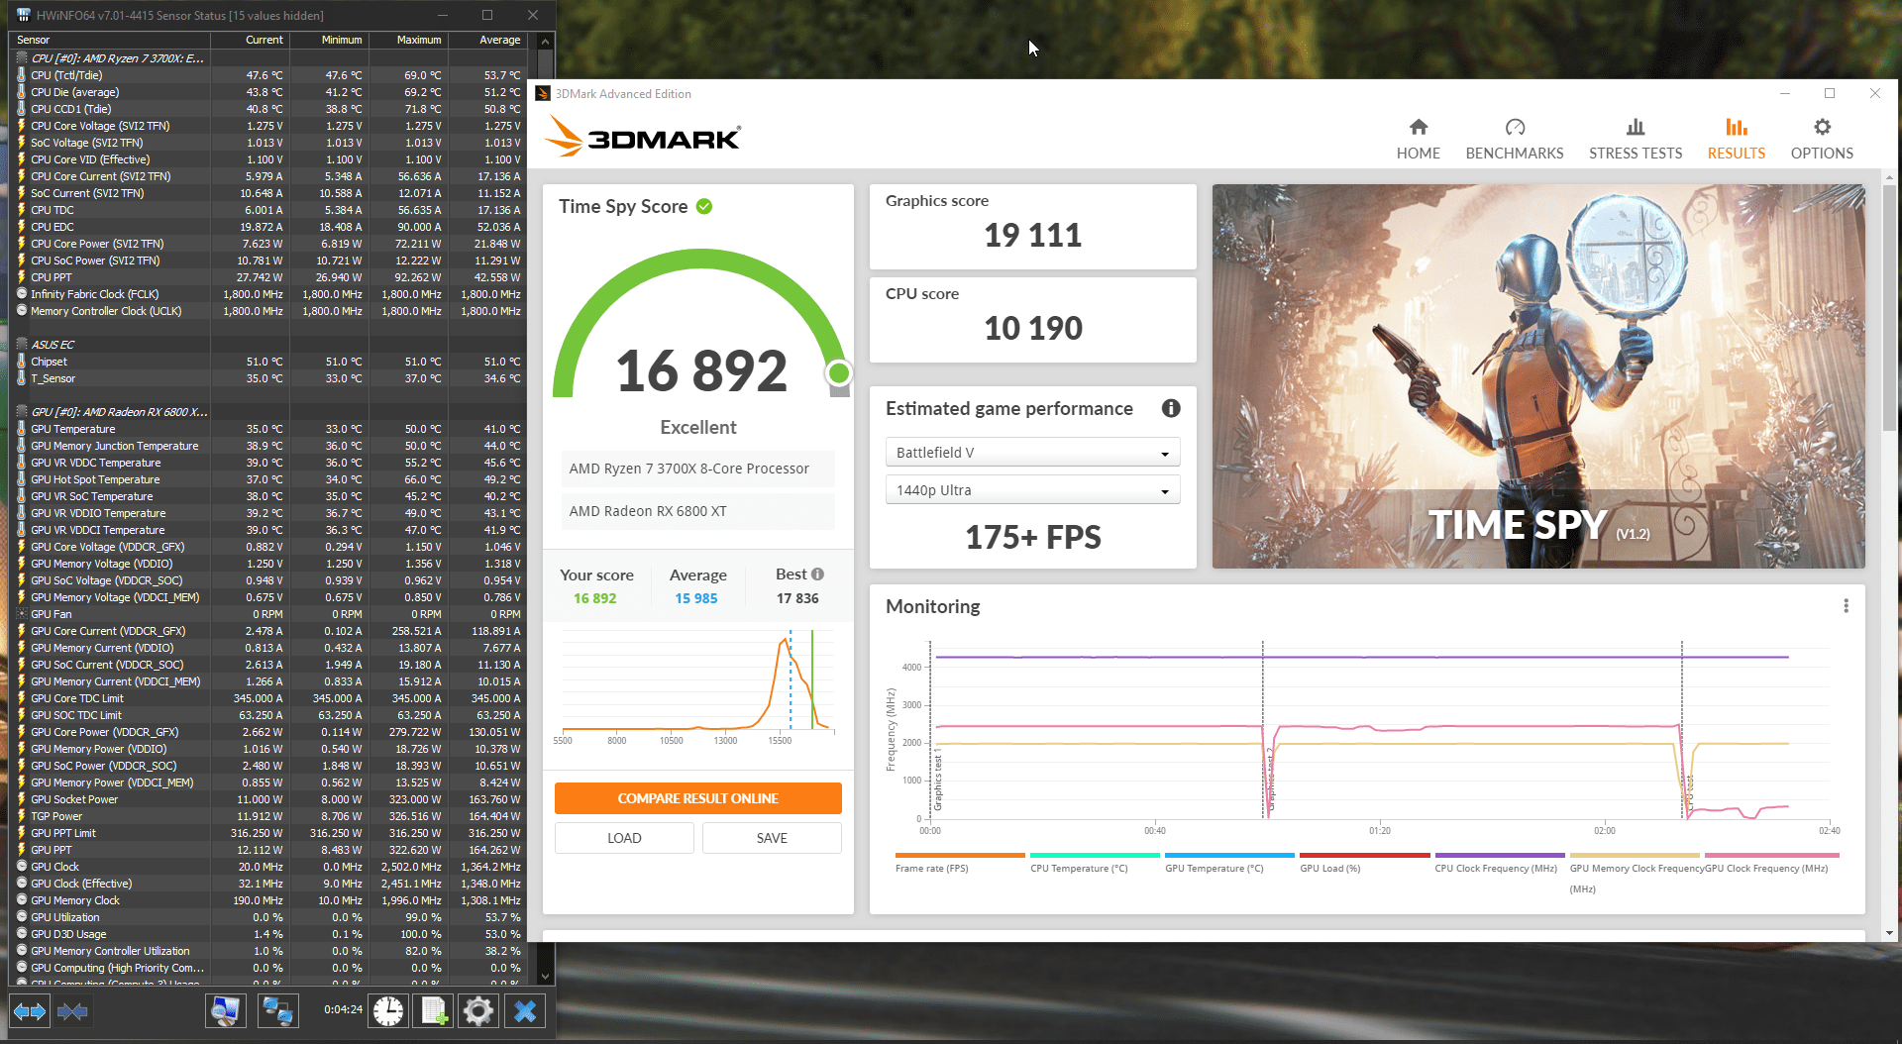Select the GPU Fan sensor row

(x=267, y=614)
